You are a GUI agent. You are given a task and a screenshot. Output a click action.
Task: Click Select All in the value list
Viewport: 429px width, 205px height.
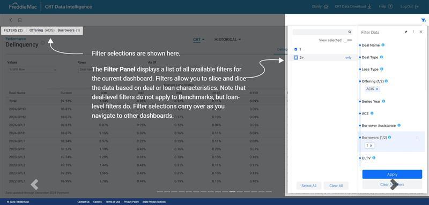click(x=309, y=186)
